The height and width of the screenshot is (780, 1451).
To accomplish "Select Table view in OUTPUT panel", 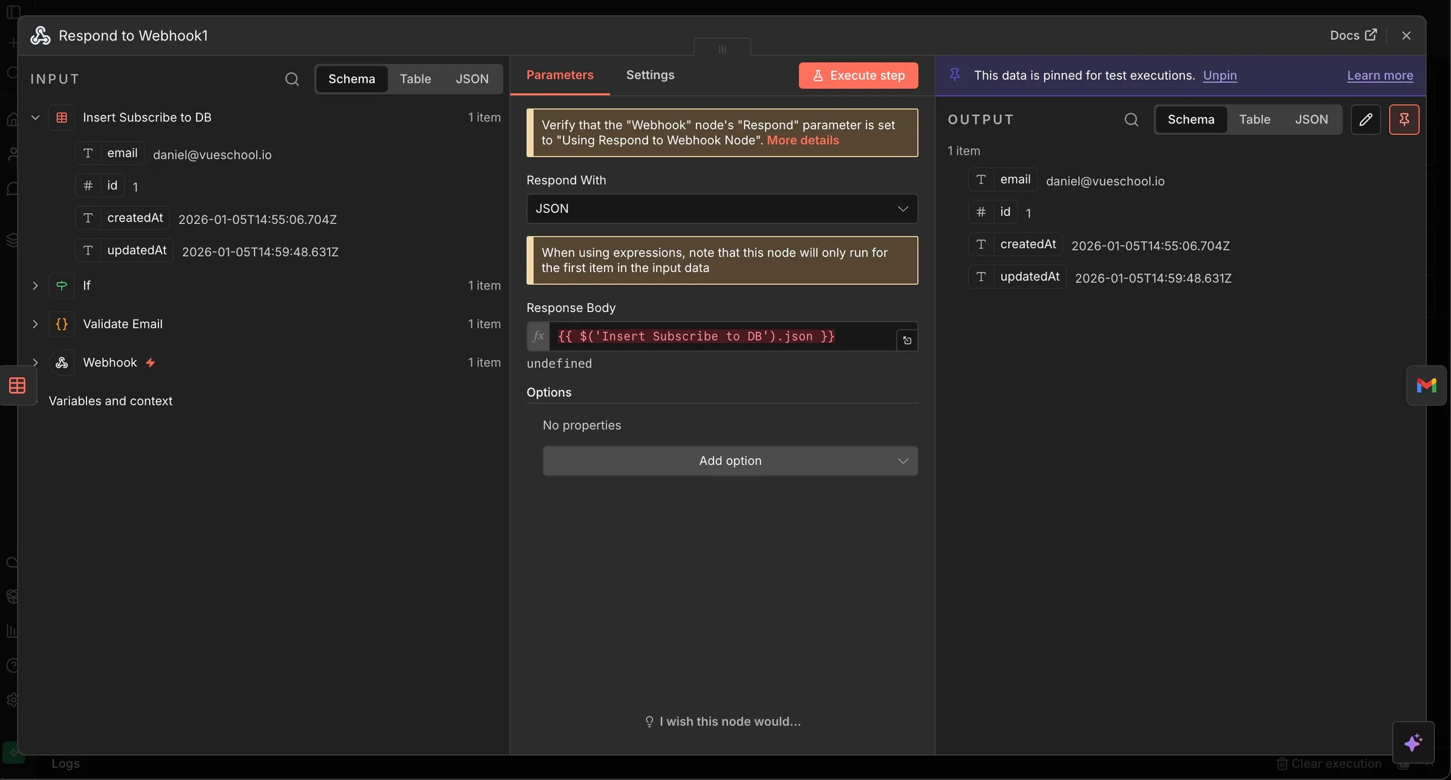I will (x=1255, y=120).
